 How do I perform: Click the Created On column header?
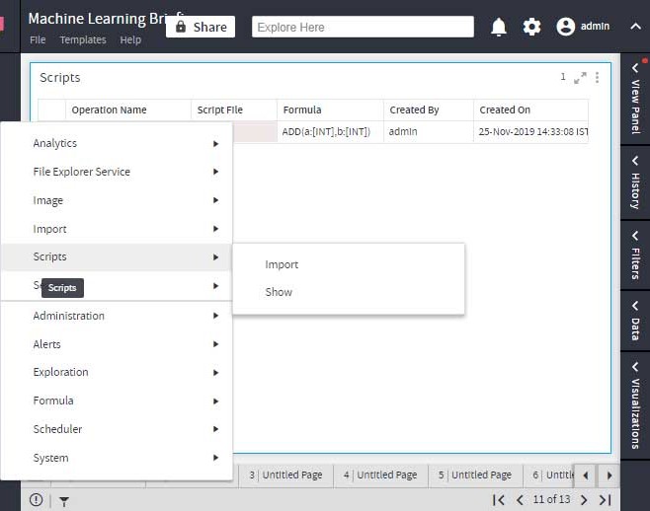pos(530,110)
